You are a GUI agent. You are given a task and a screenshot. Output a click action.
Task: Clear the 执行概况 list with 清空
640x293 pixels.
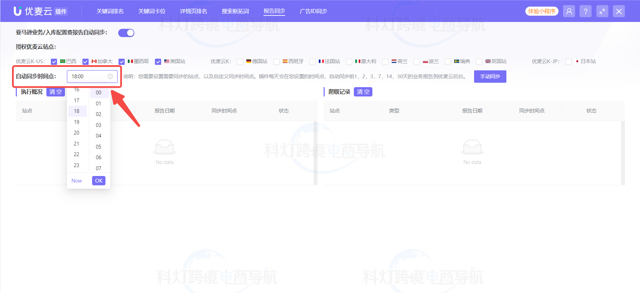pos(56,92)
